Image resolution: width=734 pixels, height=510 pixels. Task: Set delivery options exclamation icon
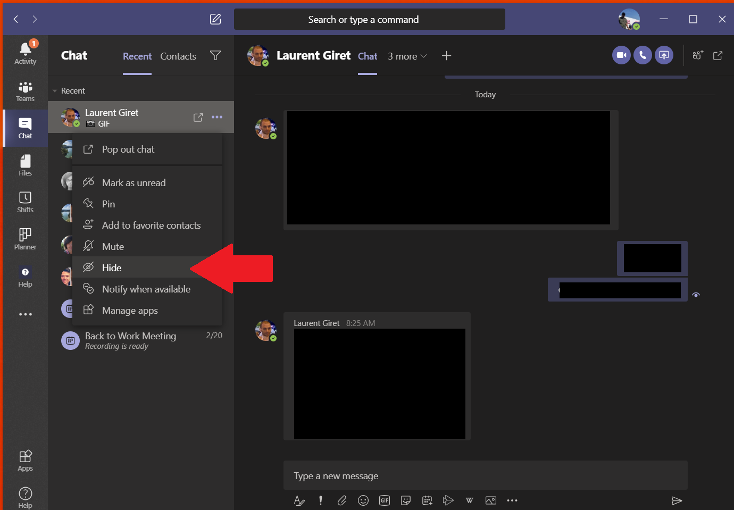[321, 500]
